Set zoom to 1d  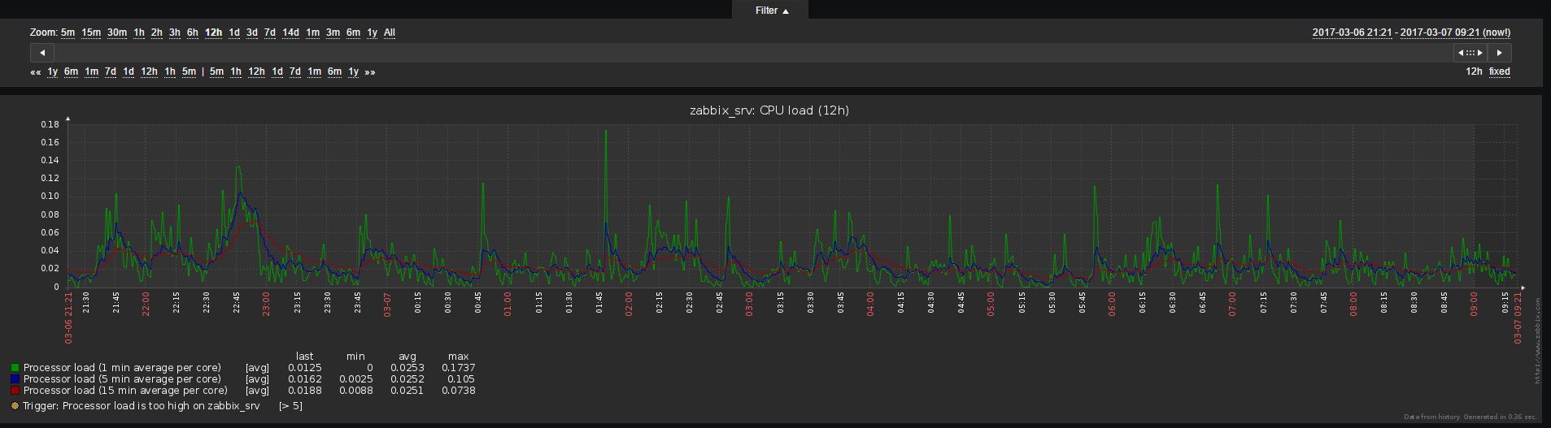(233, 32)
